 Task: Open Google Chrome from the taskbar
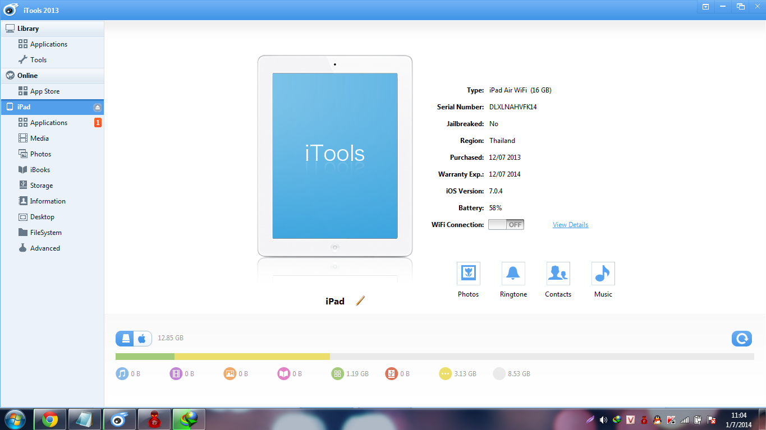click(x=50, y=419)
